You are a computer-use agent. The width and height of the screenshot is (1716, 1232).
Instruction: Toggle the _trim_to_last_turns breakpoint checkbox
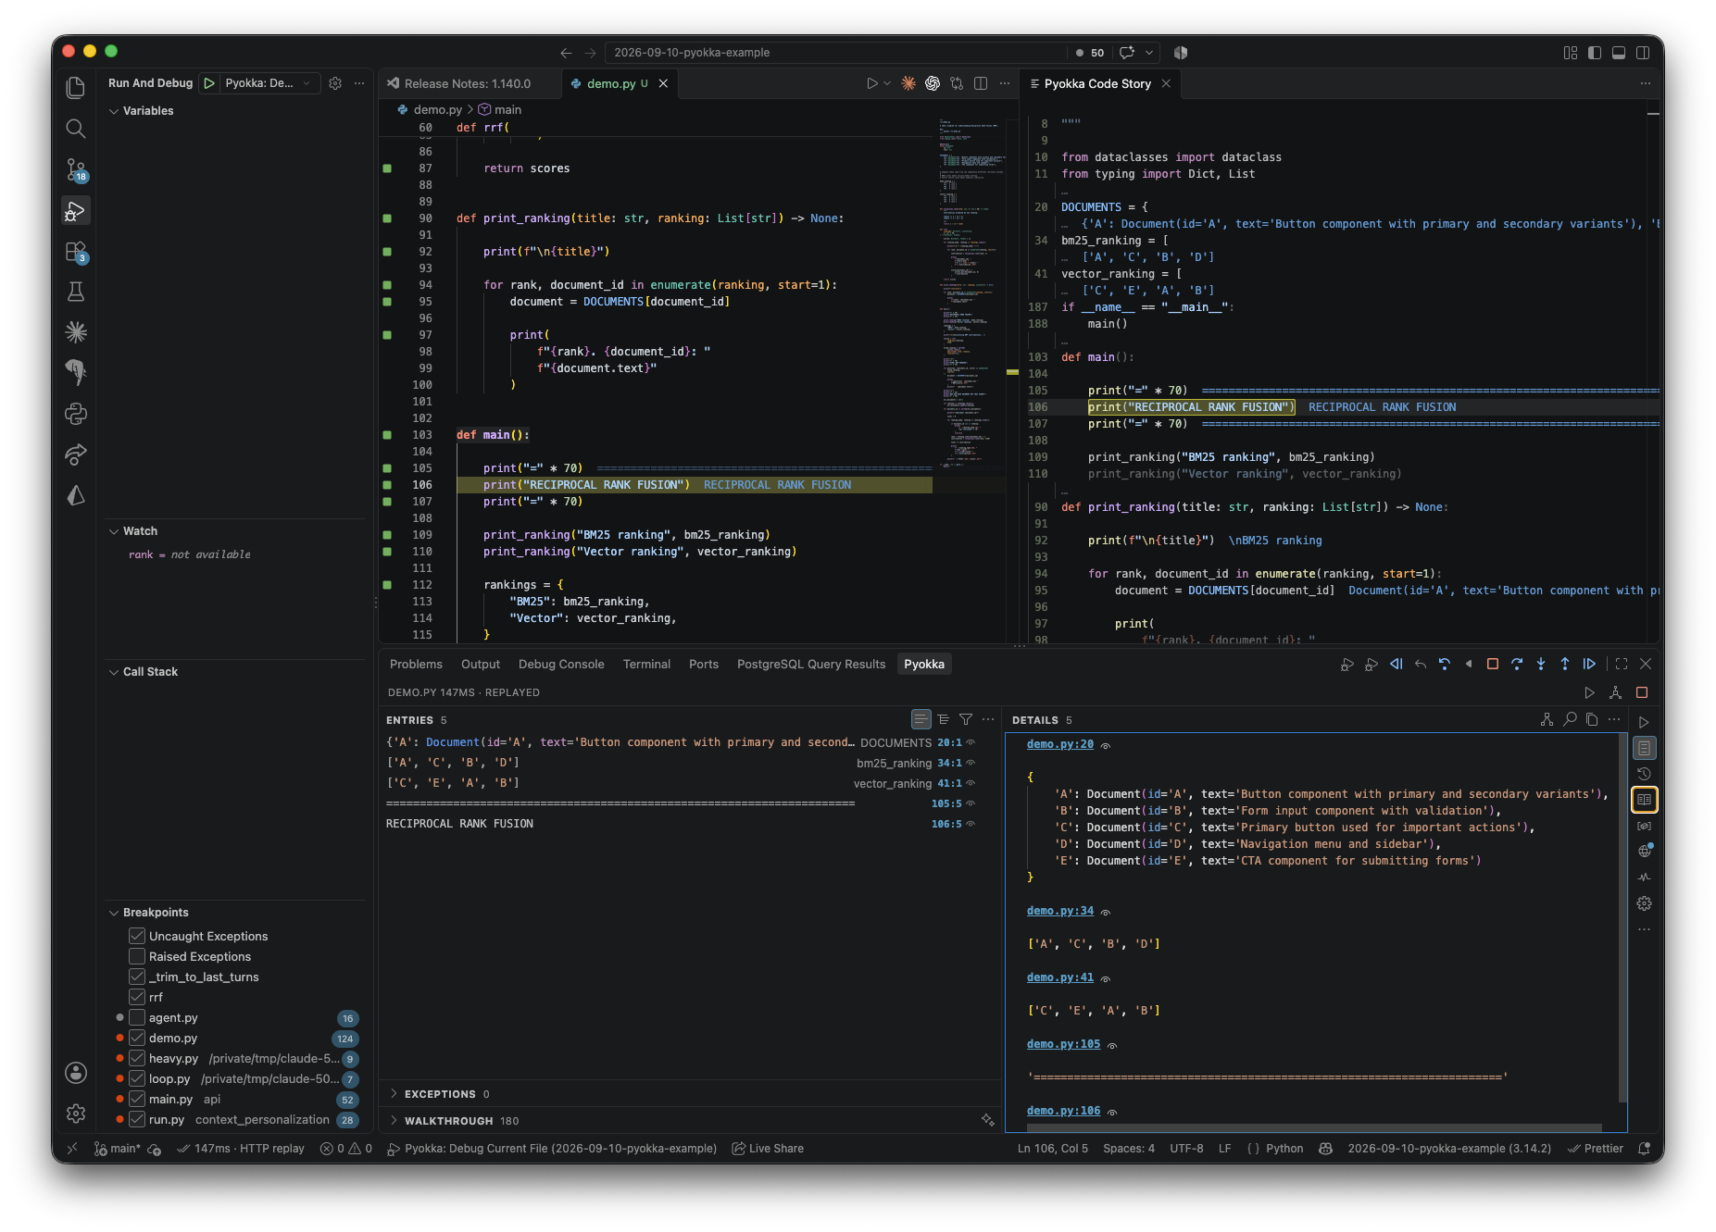(137, 977)
